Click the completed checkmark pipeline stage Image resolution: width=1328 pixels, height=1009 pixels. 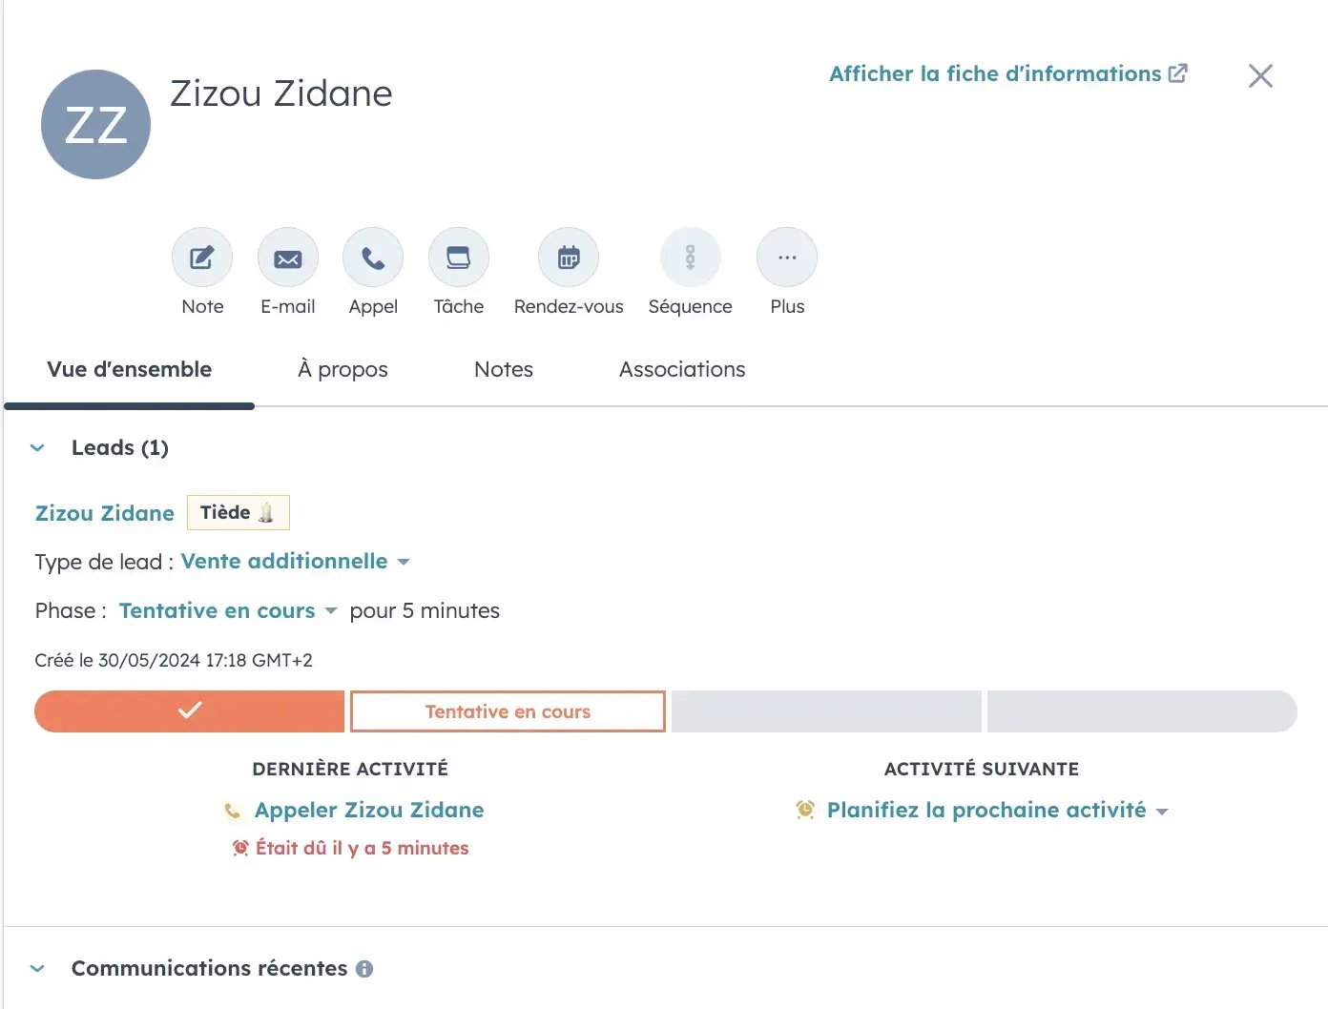189,711
